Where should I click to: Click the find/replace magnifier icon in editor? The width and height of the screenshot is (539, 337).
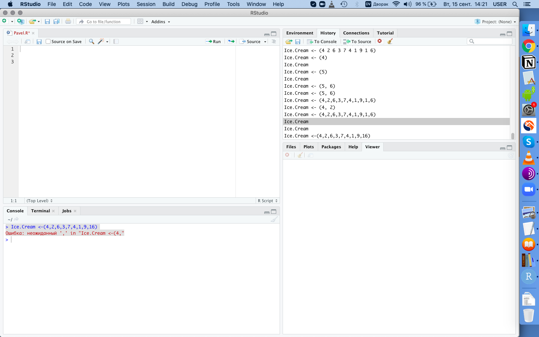tap(91, 42)
